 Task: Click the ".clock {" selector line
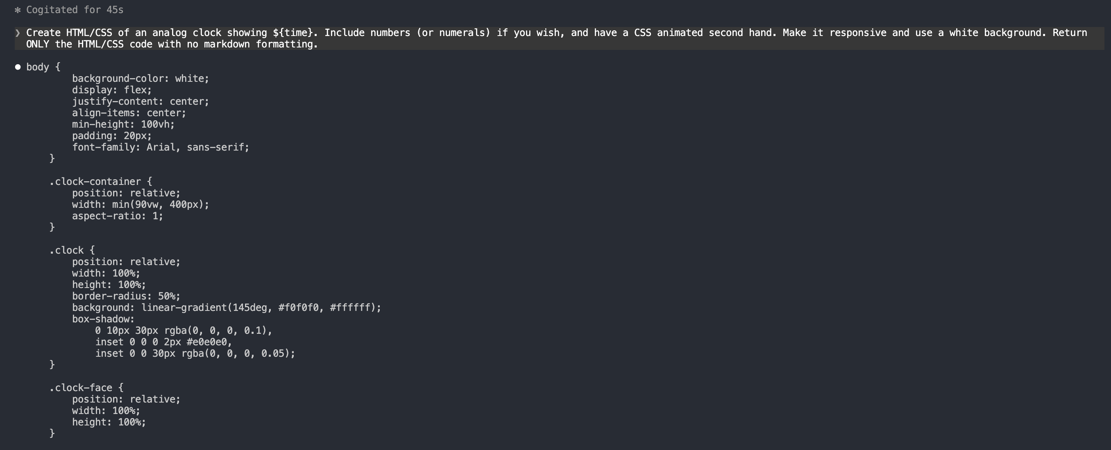(72, 250)
